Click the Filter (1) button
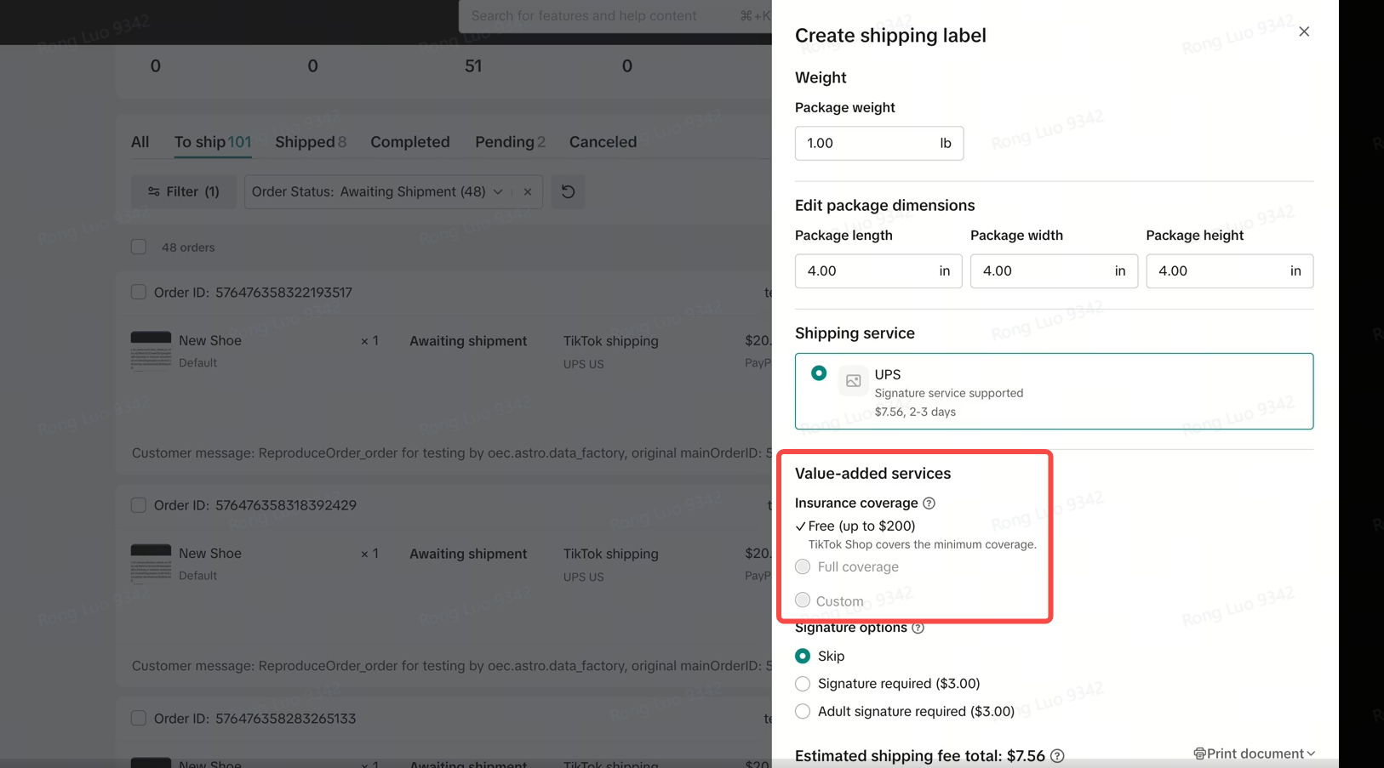Viewport: 1384px width, 768px height. coord(183,192)
